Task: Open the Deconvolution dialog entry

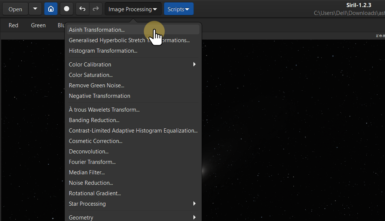Action: click(89, 152)
